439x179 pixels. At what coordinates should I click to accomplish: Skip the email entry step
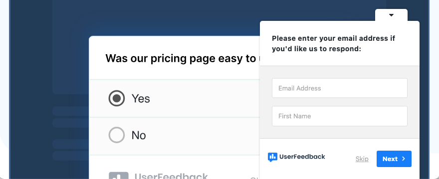click(x=362, y=159)
